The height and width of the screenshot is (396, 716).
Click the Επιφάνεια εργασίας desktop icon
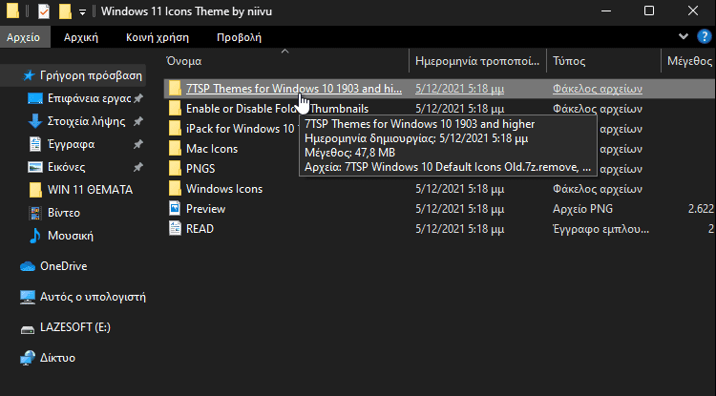tap(35, 98)
